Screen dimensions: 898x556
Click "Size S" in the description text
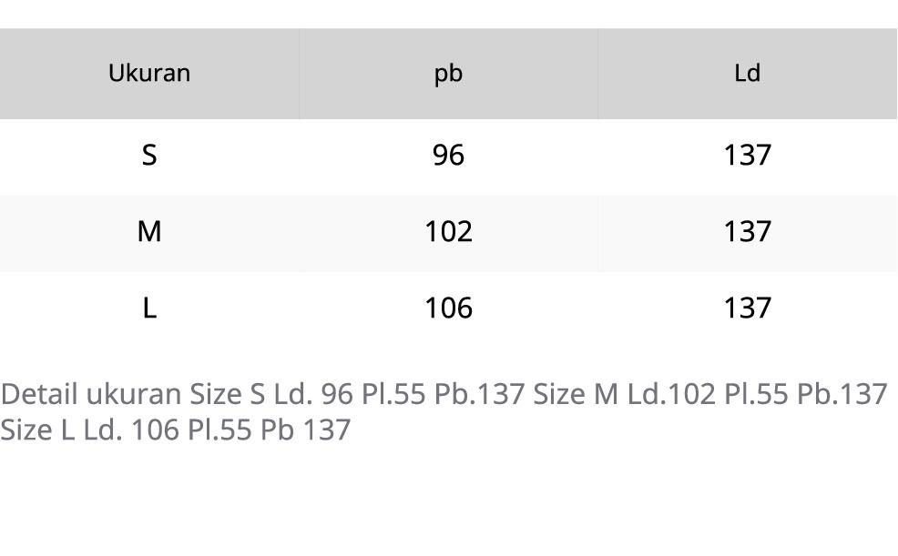[x=228, y=394]
